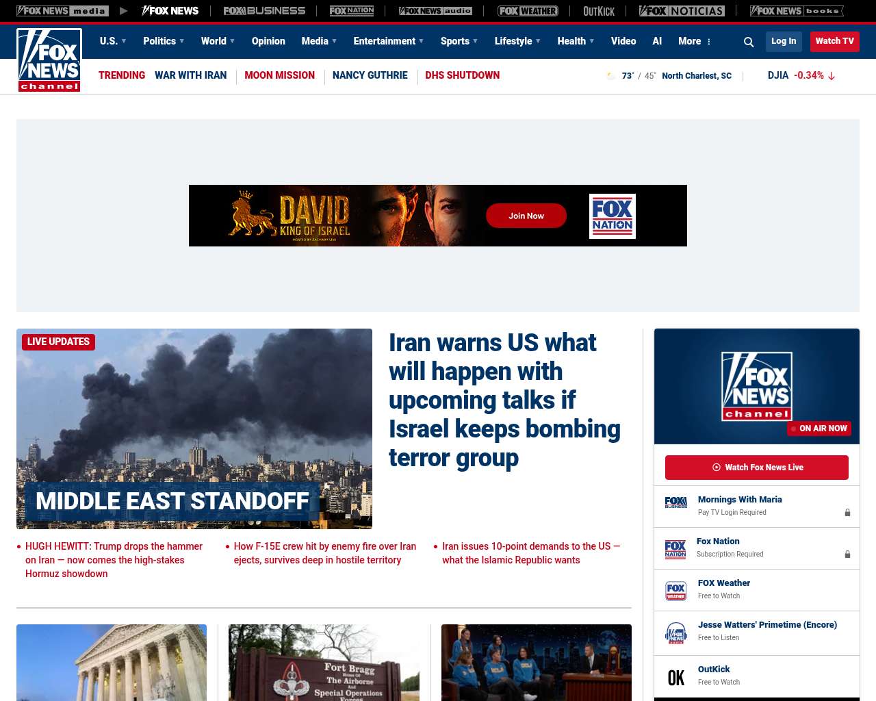Click the Fox News Channel logo
The width and height of the screenshot is (876, 701).
(49, 60)
